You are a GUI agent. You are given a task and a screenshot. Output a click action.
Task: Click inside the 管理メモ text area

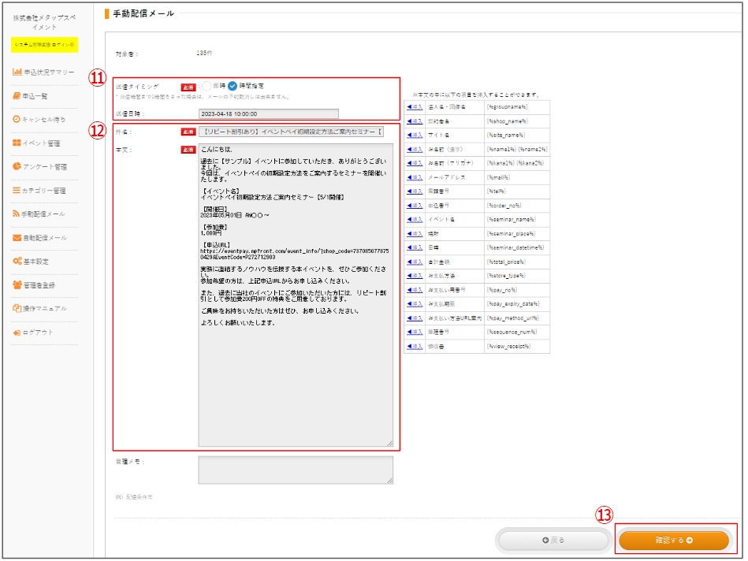click(x=295, y=470)
